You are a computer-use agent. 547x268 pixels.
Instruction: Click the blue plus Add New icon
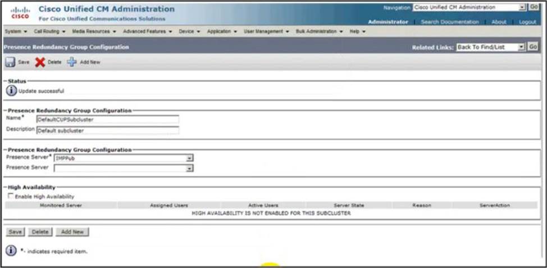[72, 62]
